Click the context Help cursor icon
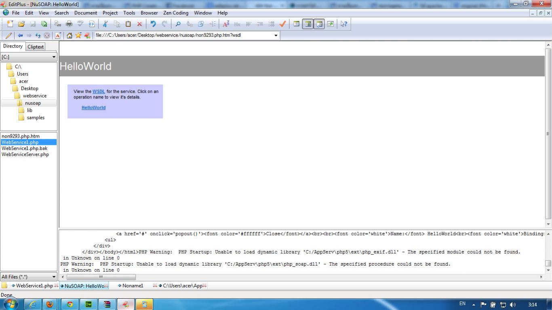 pyautogui.click(x=343, y=24)
